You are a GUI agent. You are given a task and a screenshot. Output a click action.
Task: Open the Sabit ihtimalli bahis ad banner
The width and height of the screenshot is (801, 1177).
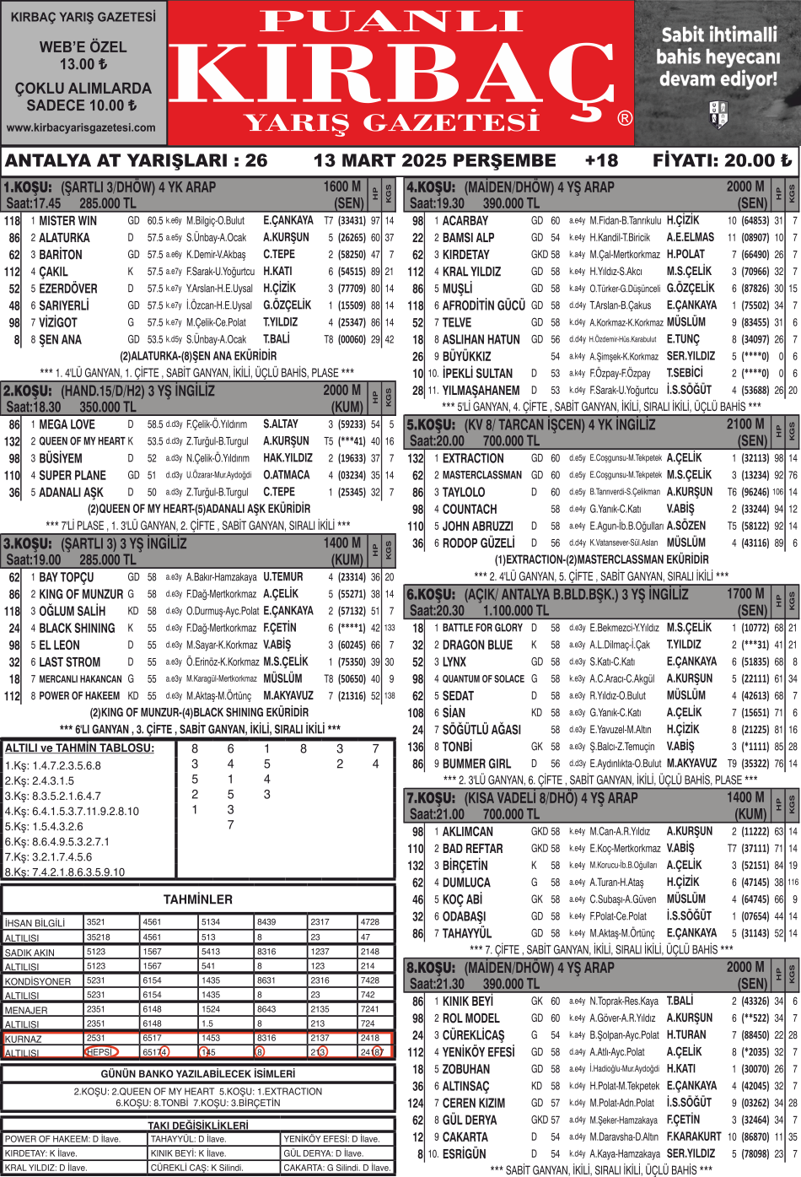[718, 73]
